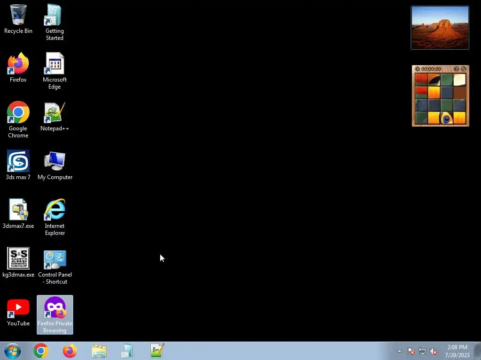Select the Google Chrome desktop shortcut
481x360 pixels.
coord(18,120)
